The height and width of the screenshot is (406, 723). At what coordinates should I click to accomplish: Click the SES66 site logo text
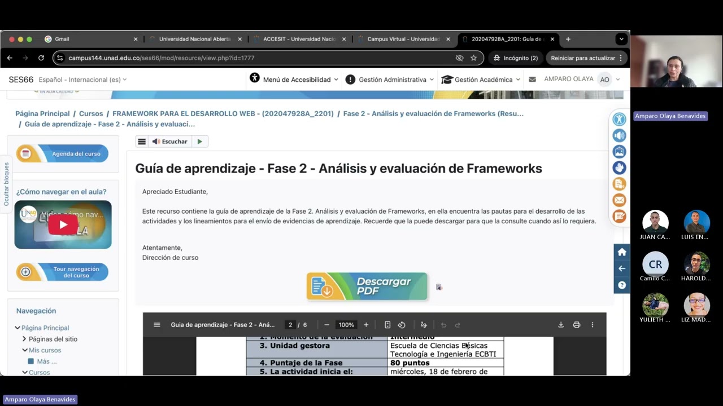click(x=21, y=80)
